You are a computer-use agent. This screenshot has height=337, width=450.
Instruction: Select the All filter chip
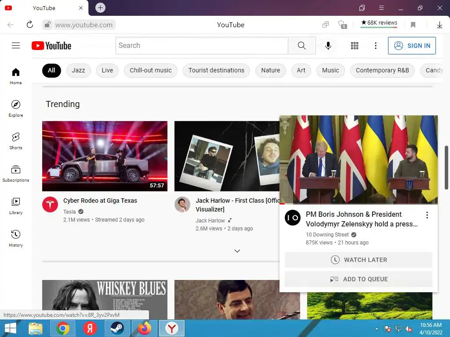(x=51, y=71)
